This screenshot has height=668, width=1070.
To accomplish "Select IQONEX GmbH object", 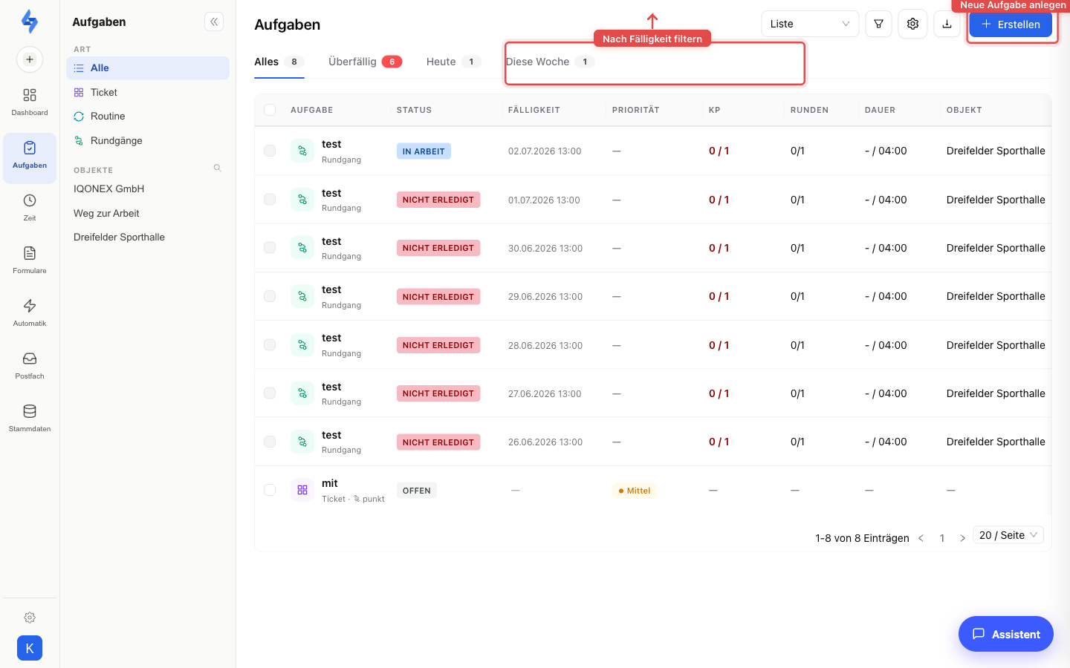I will [x=108, y=189].
